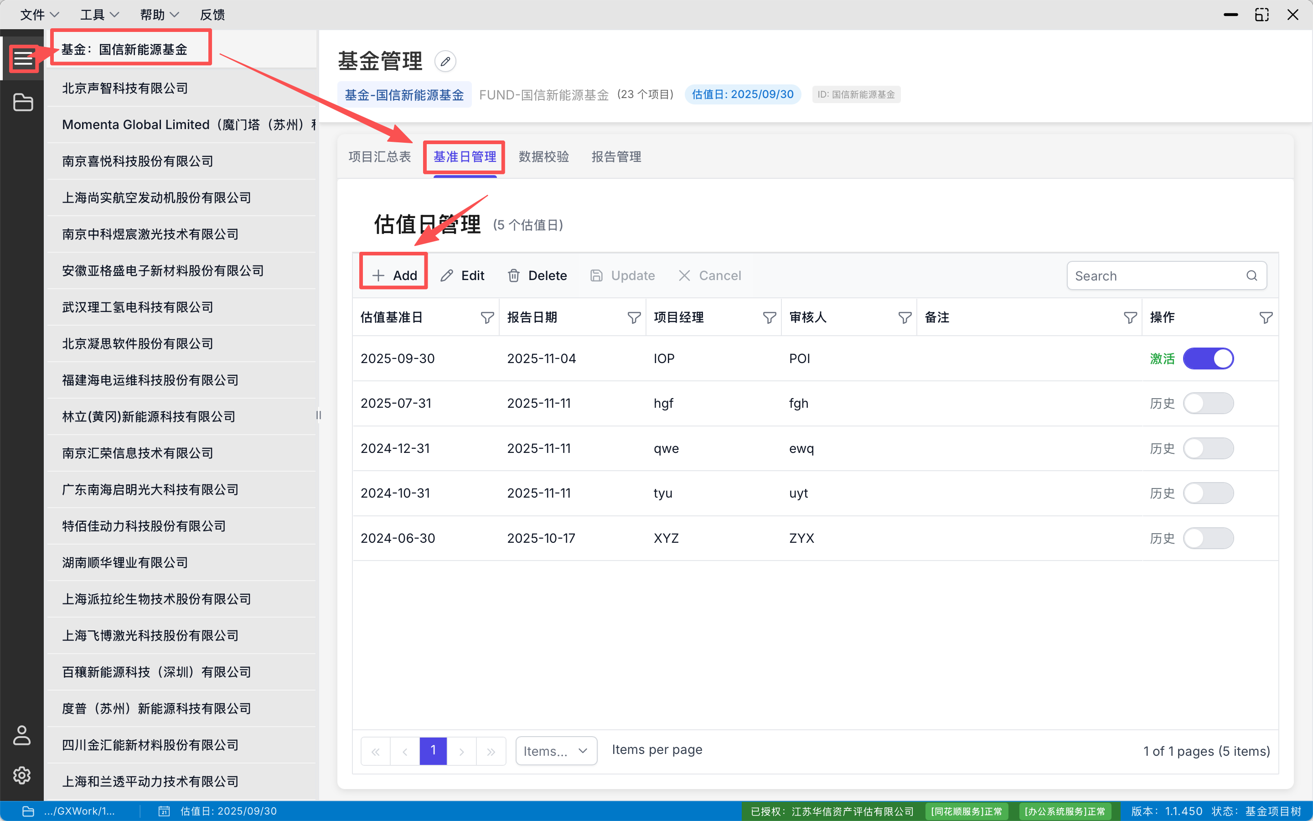1313x821 pixels.
Task: Open the Items per page dropdown
Action: pos(556,751)
